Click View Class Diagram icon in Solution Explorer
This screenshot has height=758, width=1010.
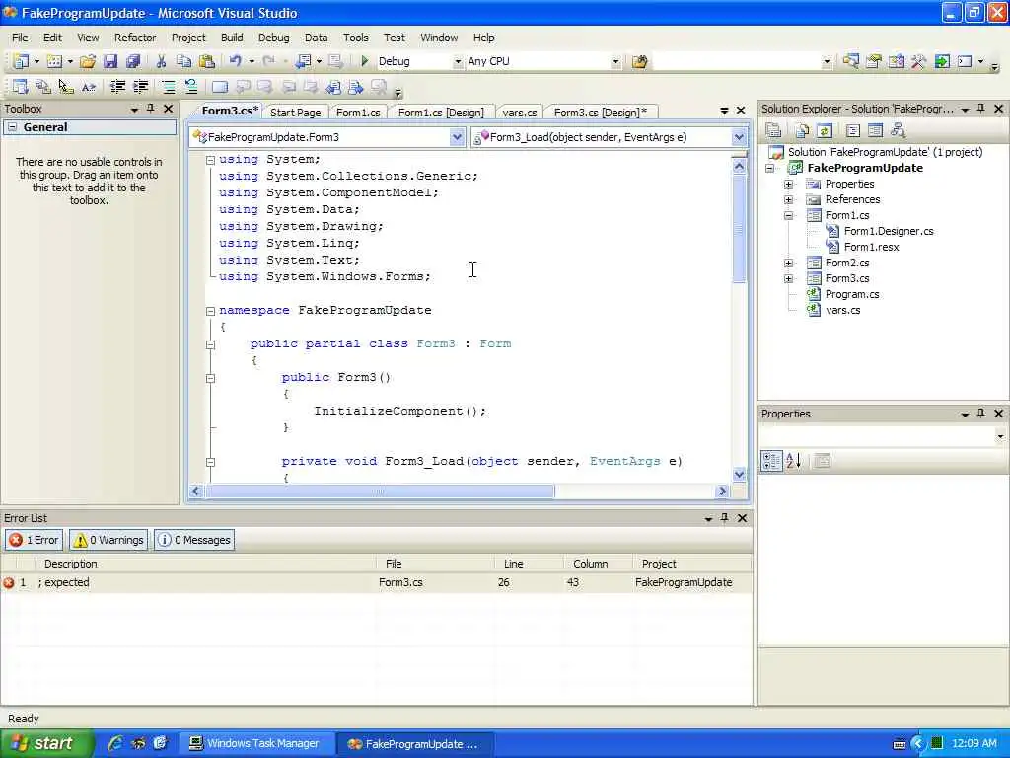click(x=898, y=131)
